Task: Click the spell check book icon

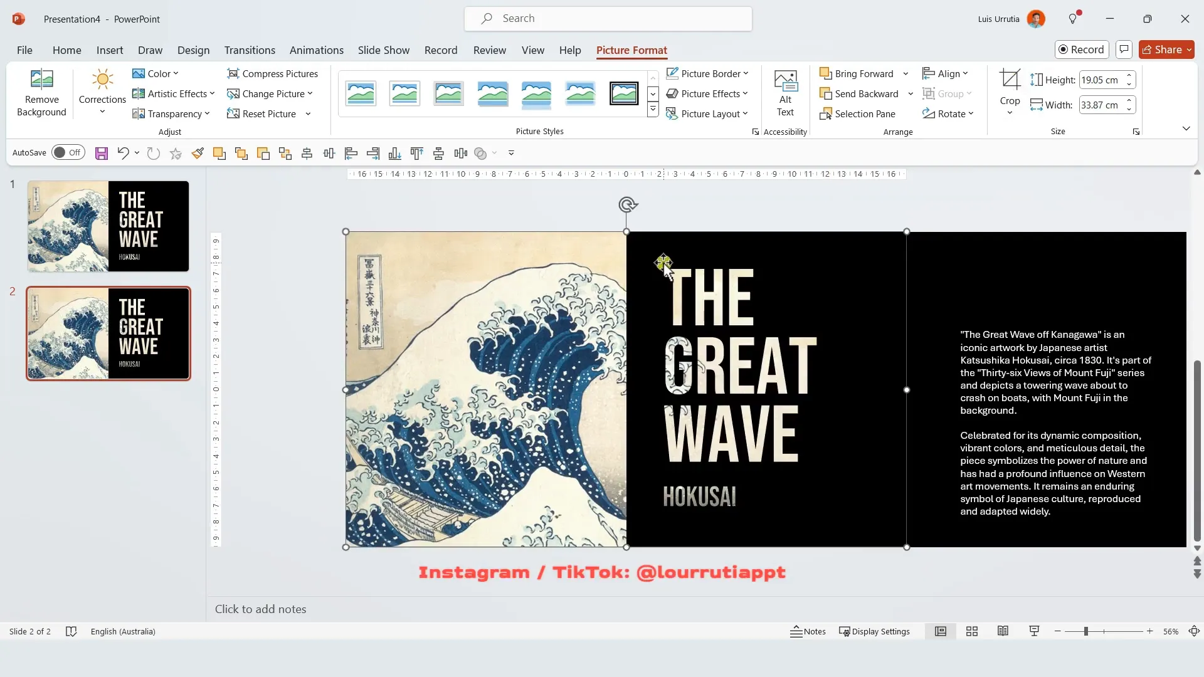Action: coord(71,631)
